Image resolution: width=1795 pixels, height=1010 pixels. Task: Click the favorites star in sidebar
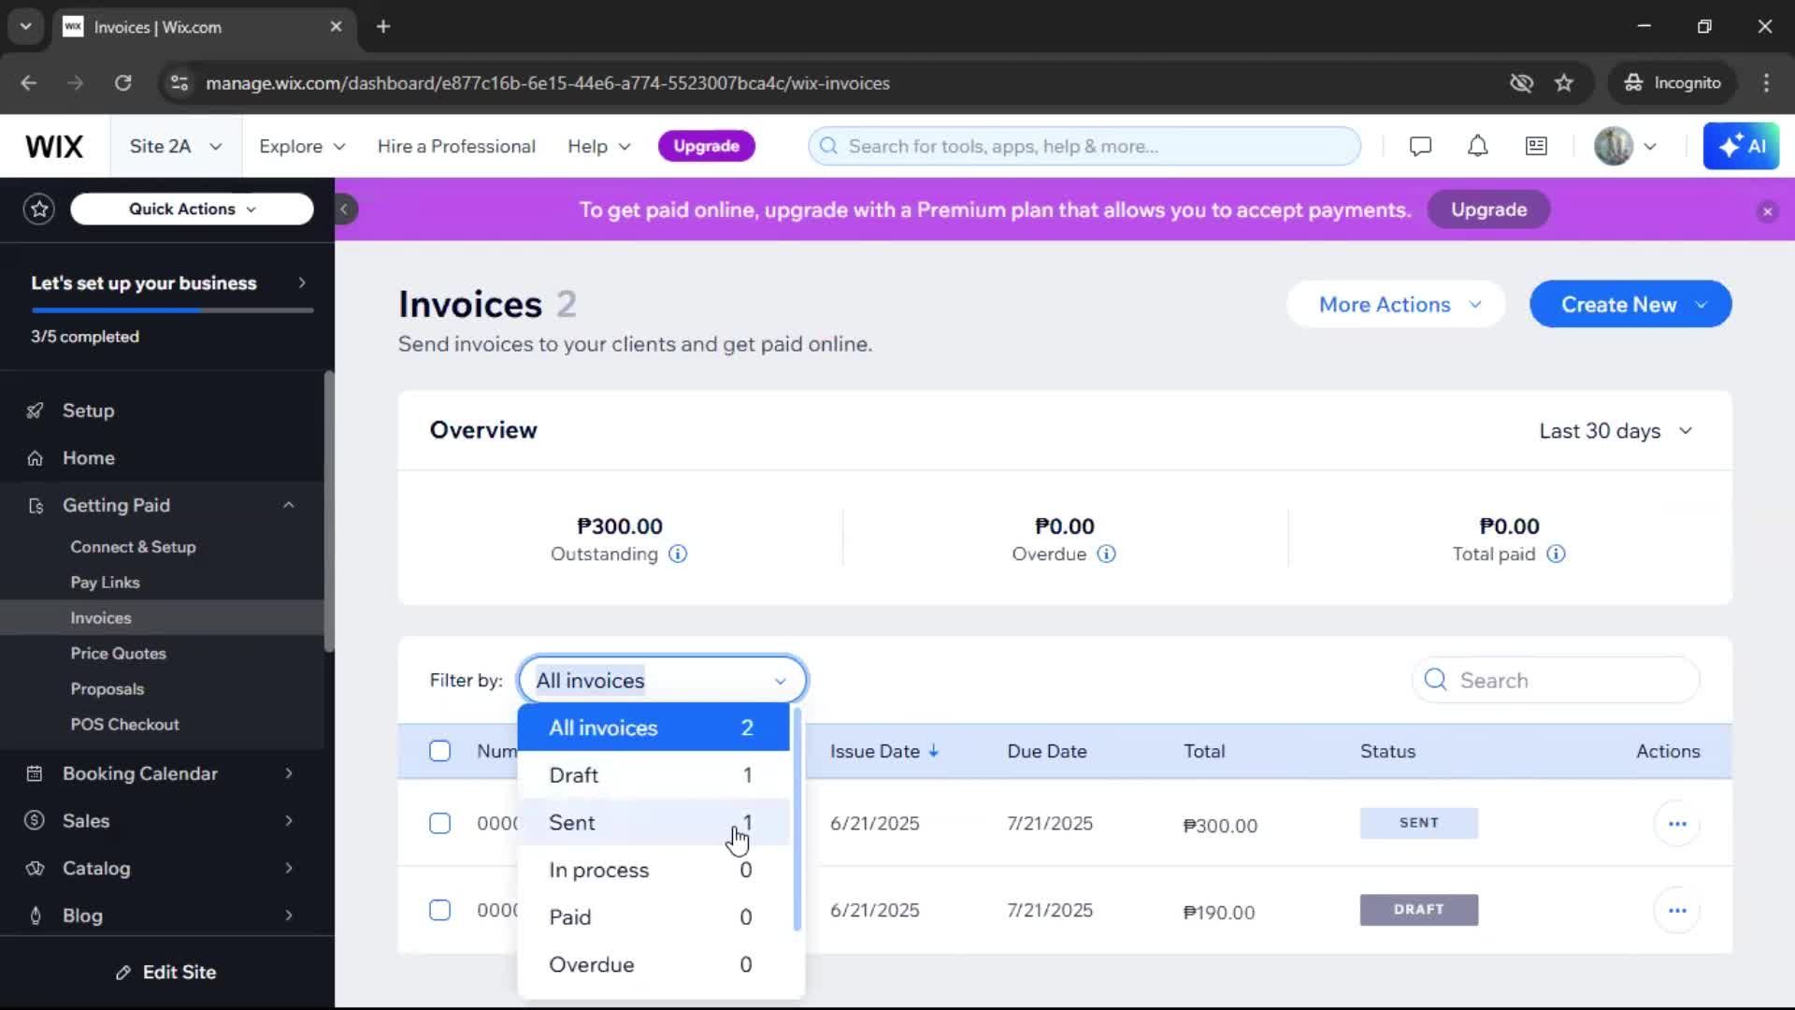[x=39, y=209]
